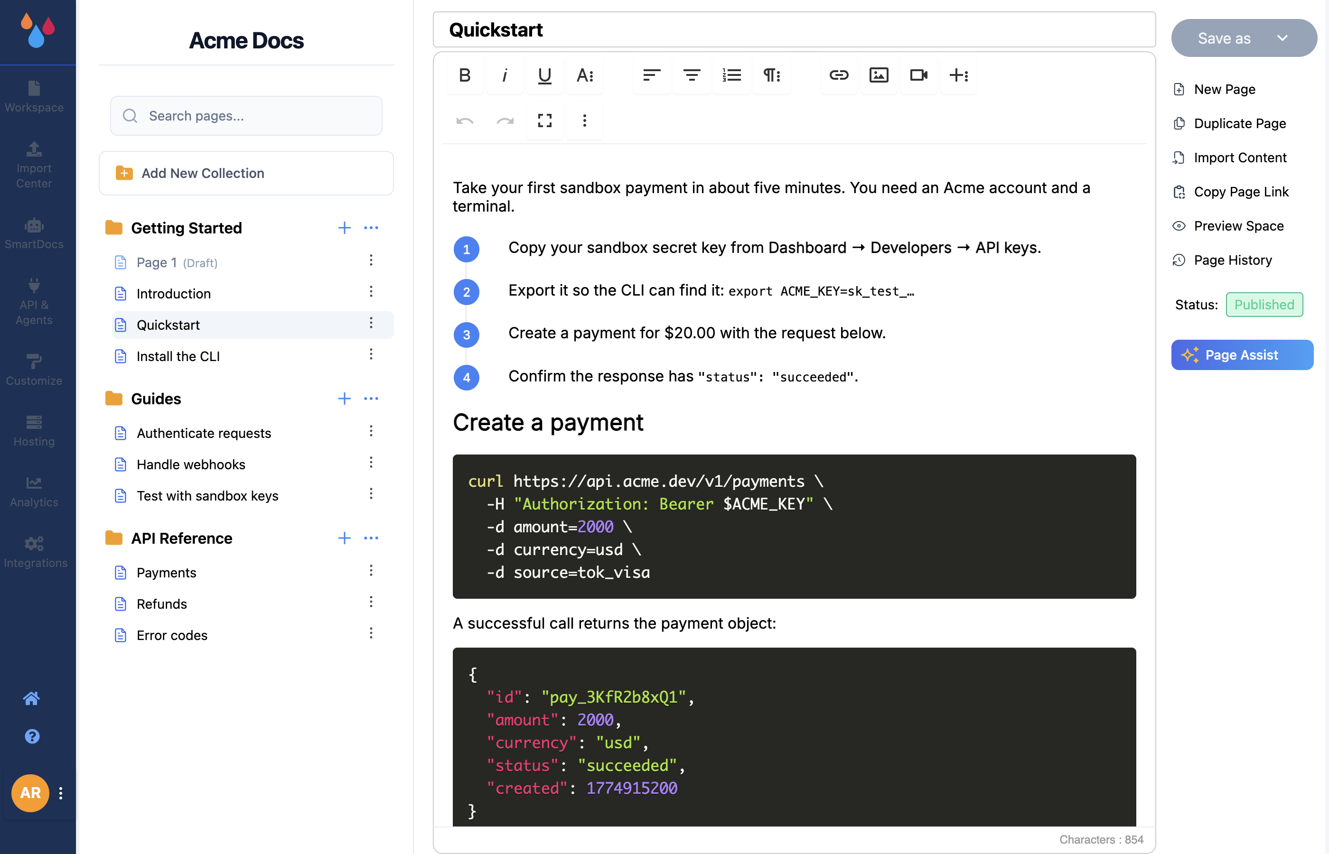Screen dimensions: 1329x854
Task: Open options for the Quickstart page
Action: (x=371, y=323)
